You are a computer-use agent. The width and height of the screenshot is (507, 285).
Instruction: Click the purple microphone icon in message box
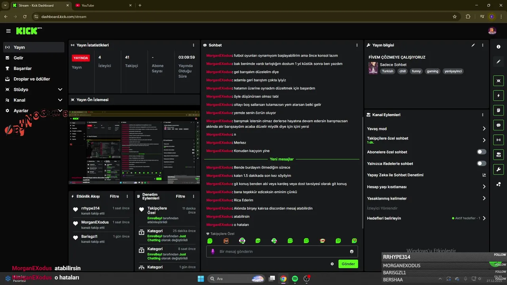pos(213,251)
